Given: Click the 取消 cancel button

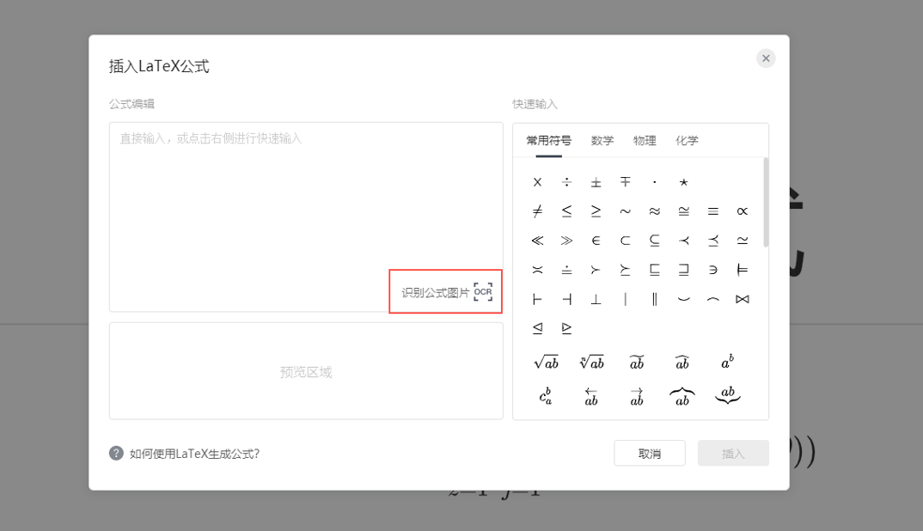Looking at the screenshot, I should [650, 453].
